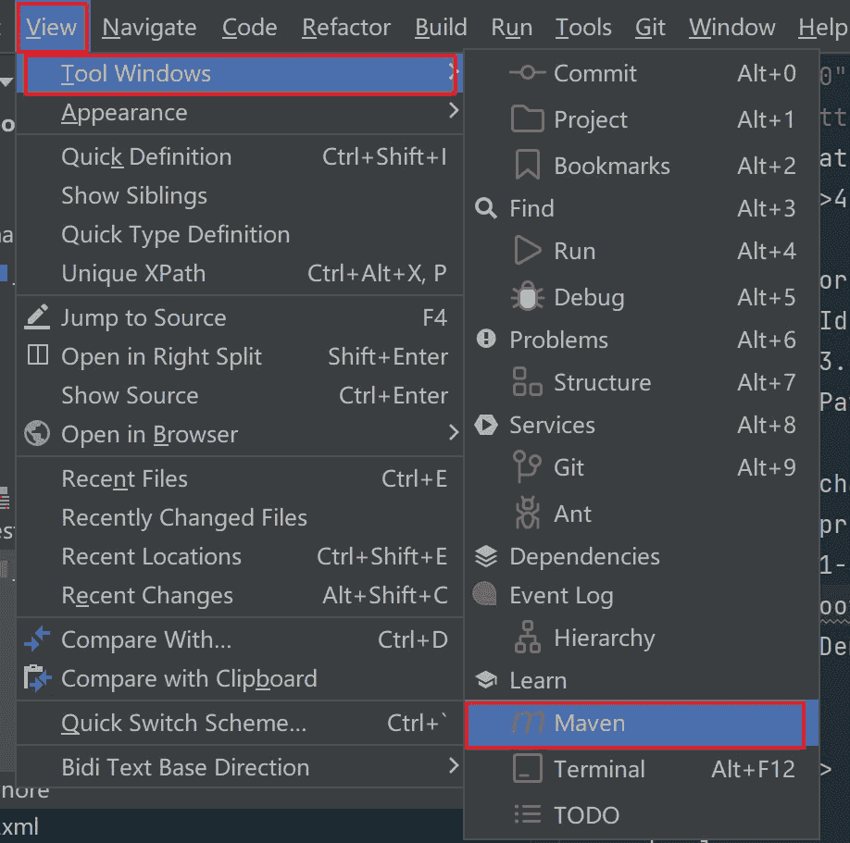Screen dimensions: 850x843
Task: Click the Debug bug icon
Action: [527, 297]
